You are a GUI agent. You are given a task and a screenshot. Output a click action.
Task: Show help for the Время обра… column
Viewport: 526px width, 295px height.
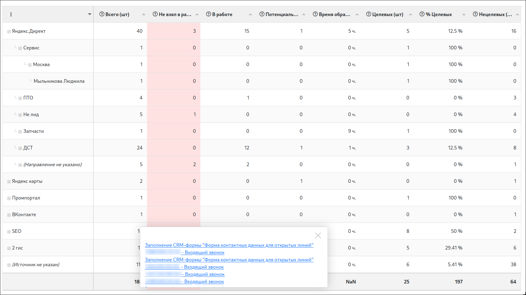click(x=315, y=14)
